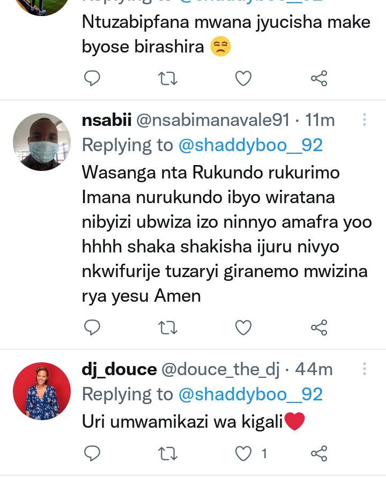Open more options for dj_douce's tweet

coord(365,369)
